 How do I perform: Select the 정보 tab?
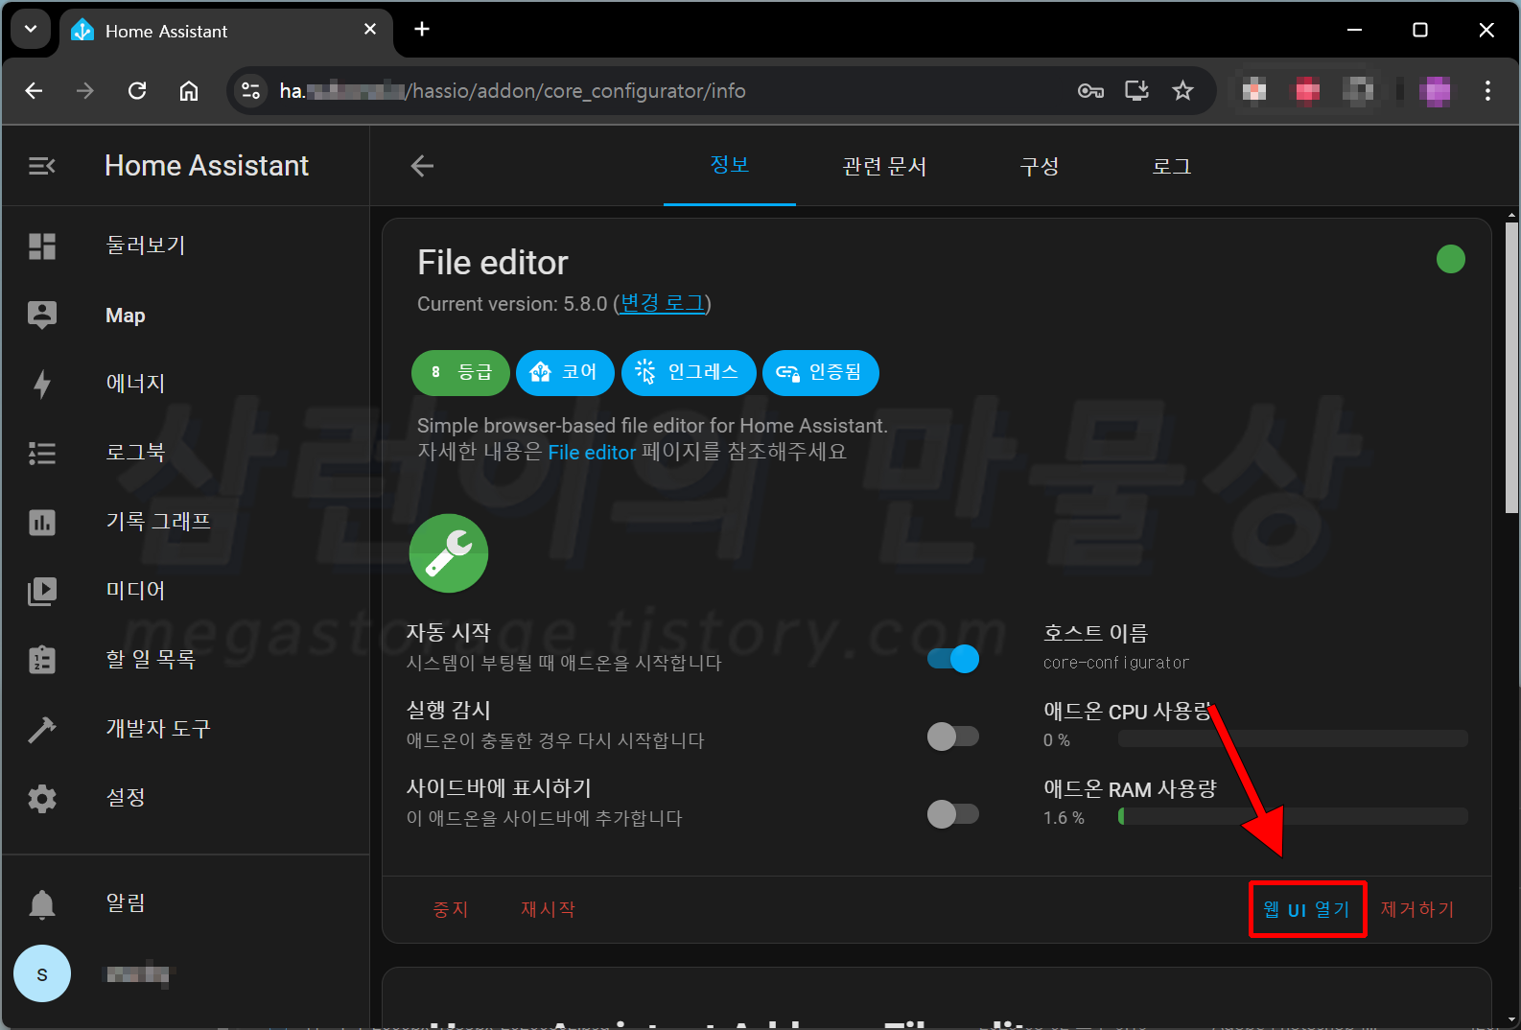coord(730,166)
